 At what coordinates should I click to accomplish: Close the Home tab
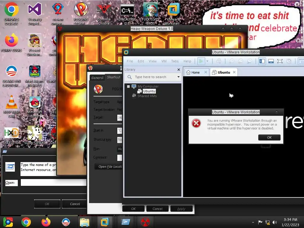(x=206, y=72)
